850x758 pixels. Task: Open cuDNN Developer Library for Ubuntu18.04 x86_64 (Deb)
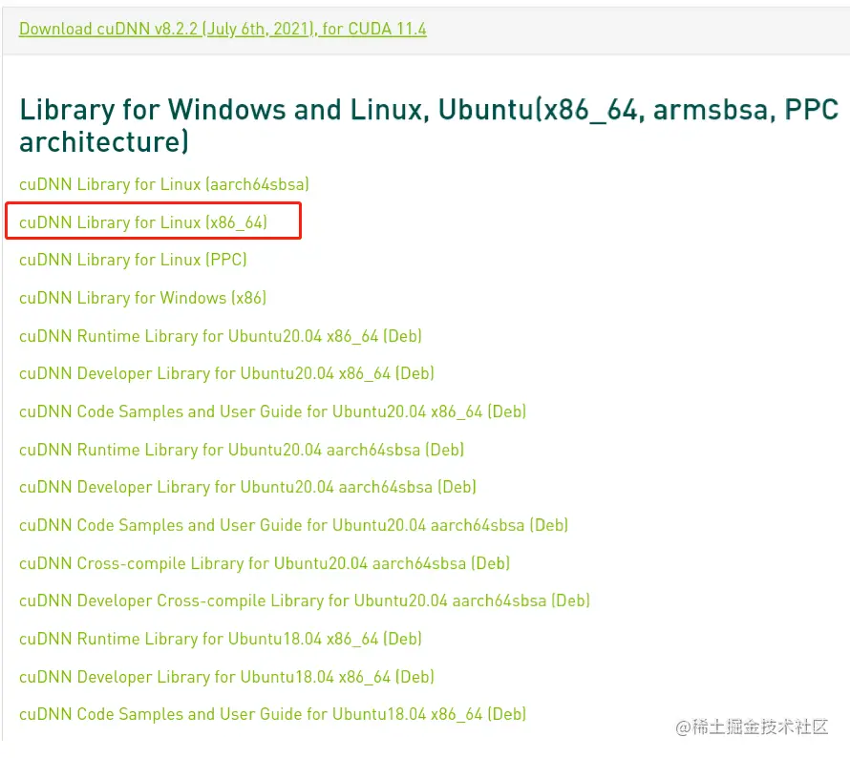point(226,677)
